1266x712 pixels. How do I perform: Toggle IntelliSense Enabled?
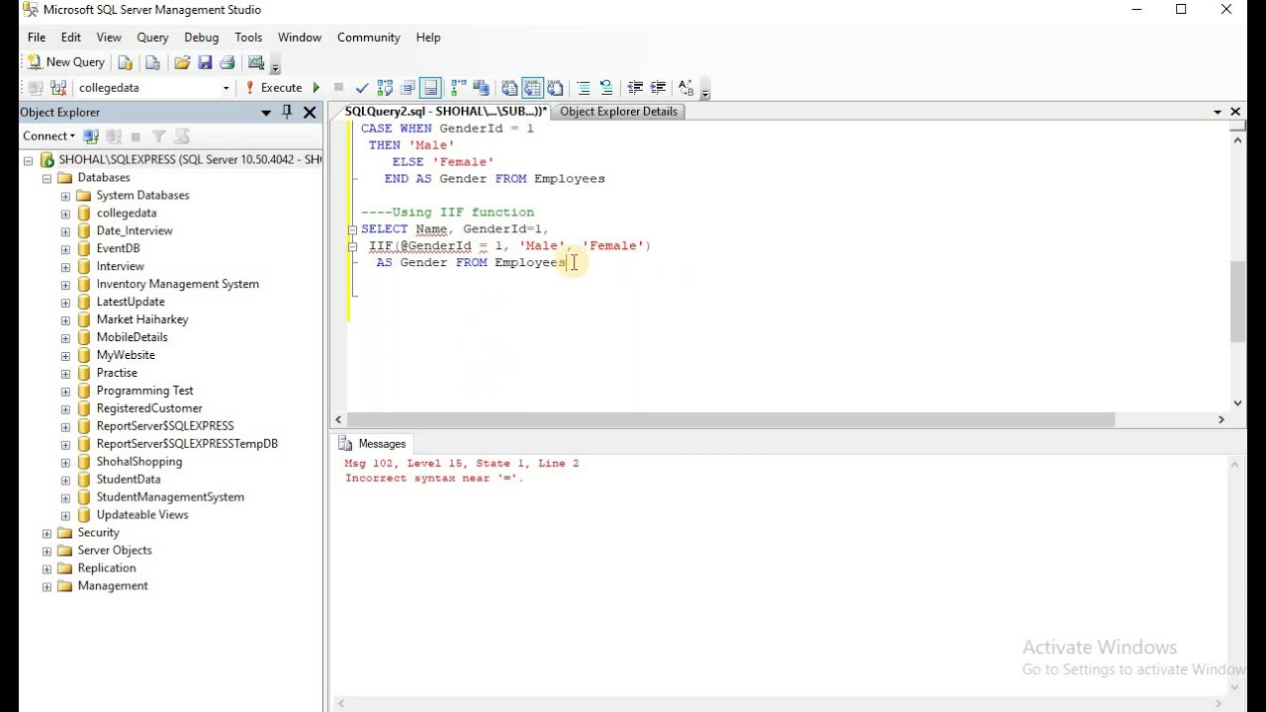tap(430, 88)
